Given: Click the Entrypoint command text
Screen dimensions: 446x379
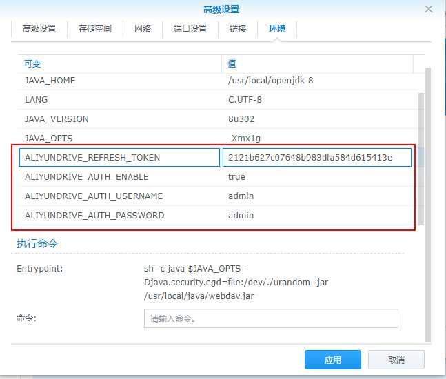Looking at the screenshot, I should click(236, 283).
